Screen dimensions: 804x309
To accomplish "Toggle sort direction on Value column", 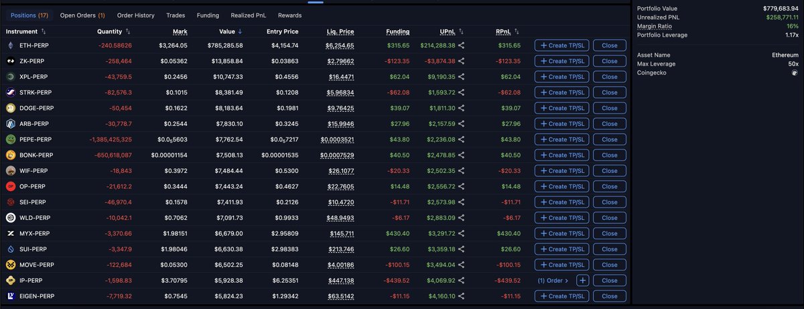I will 240,32.
